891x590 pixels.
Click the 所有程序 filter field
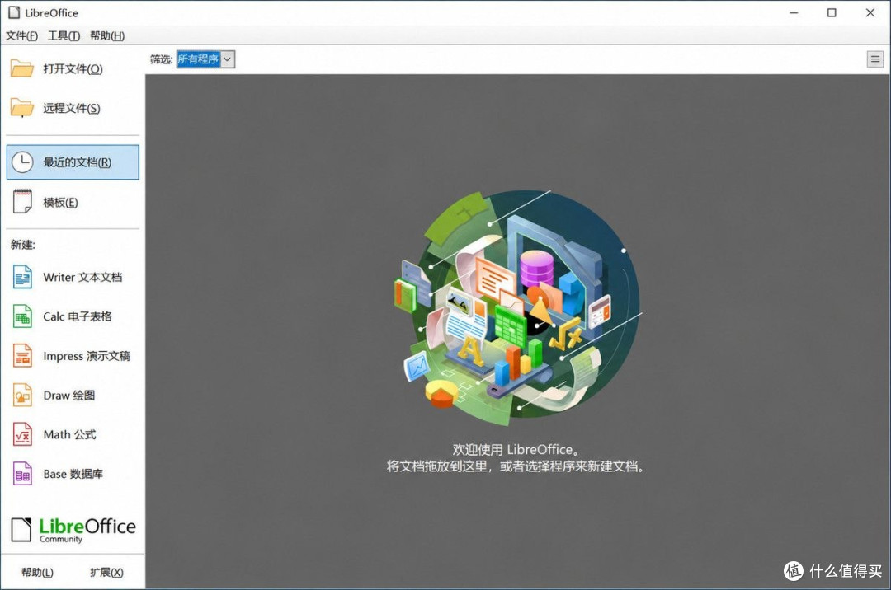198,59
